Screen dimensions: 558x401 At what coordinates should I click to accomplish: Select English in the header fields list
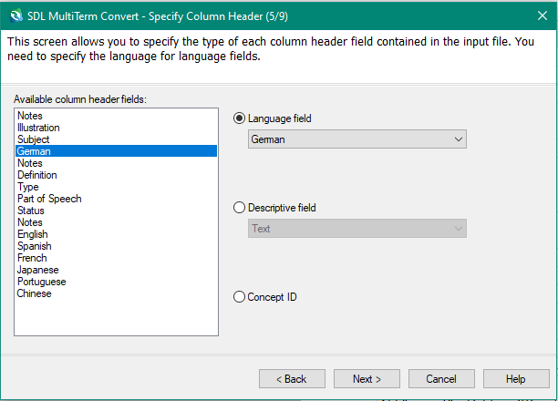point(32,234)
